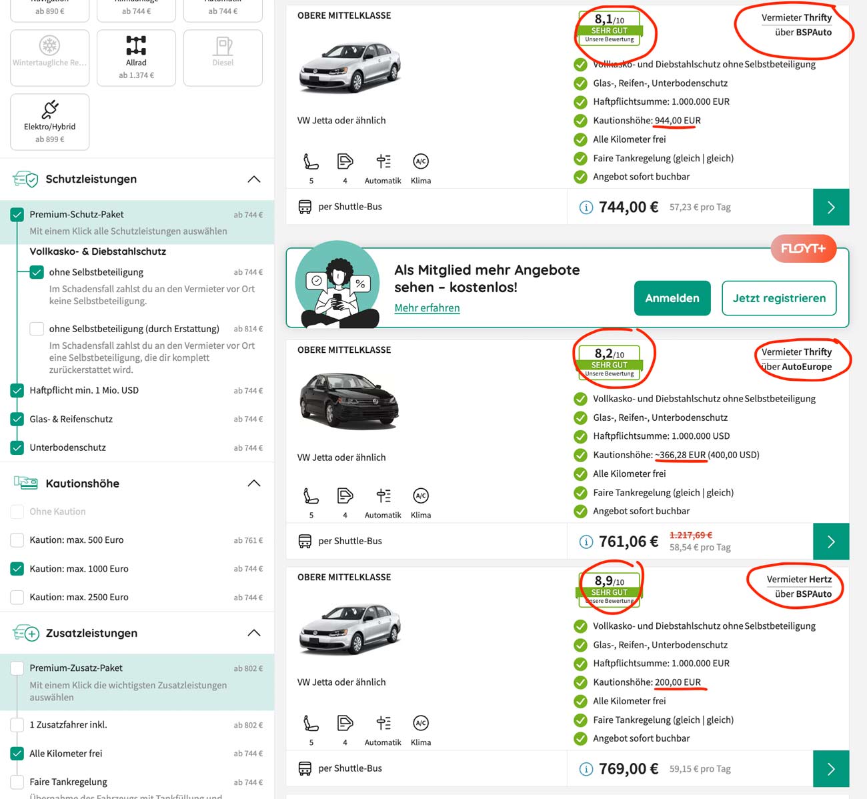Click the black VW Jetta image
Screen dimensions: 867x799
pyautogui.click(x=350, y=402)
